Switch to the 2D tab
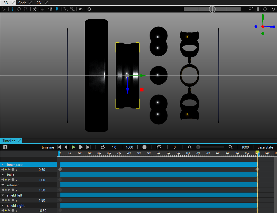277x213 pixels. pos(39,3)
